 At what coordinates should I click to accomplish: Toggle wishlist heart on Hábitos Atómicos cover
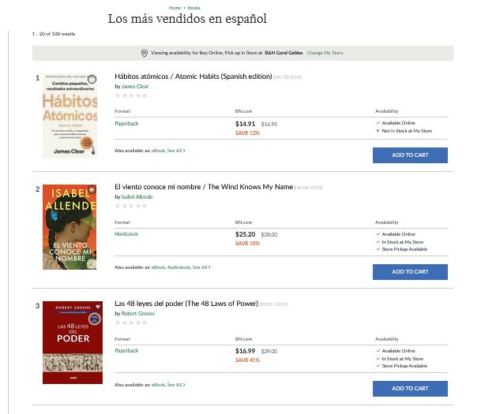tap(92, 80)
